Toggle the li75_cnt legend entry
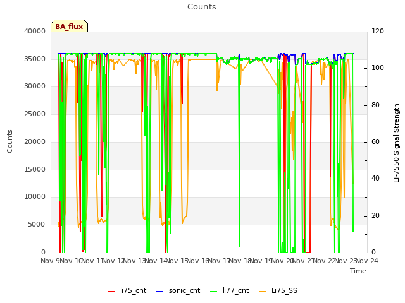Image resolution: width=405 pixels, height=303 pixels. [127, 290]
